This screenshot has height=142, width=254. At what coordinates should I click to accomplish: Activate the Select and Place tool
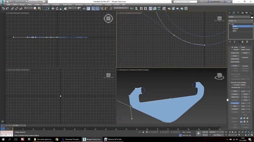(65, 9)
